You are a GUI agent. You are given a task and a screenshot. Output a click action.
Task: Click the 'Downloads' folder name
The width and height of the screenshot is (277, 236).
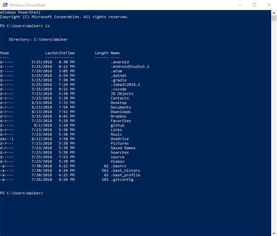[121, 112]
